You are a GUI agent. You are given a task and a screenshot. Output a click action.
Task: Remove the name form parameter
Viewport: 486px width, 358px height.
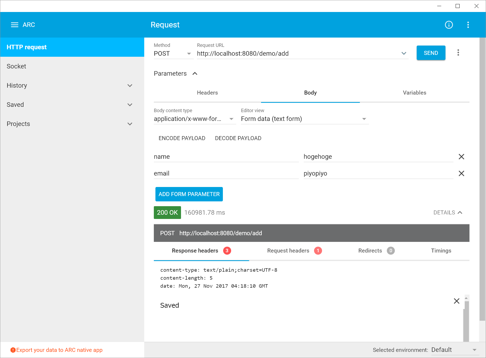click(x=461, y=157)
